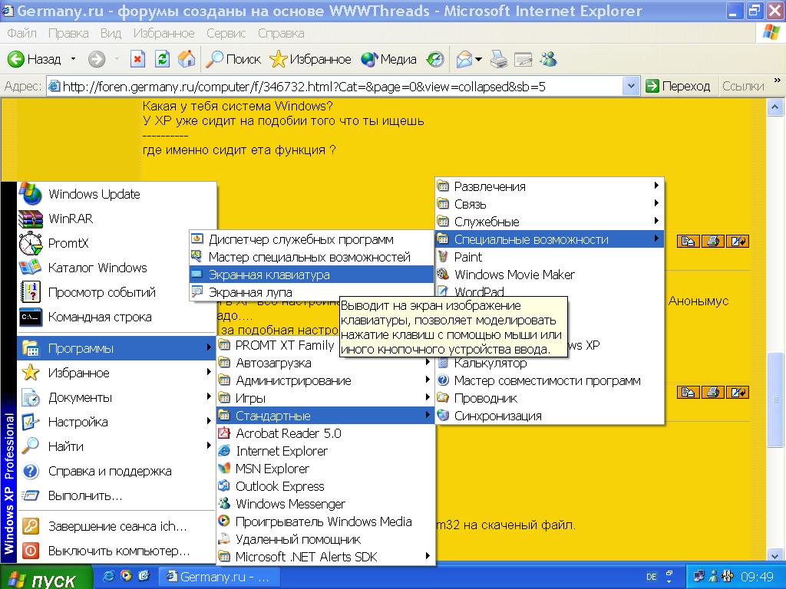Click the Stop page loading icon
This screenshot has height=589, width=786.
137,59
